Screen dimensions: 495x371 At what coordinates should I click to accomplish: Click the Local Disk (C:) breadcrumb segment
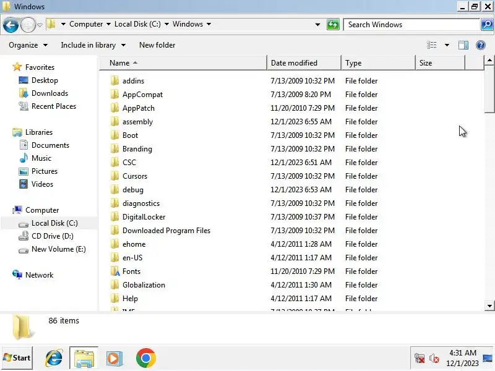point(137,24)
